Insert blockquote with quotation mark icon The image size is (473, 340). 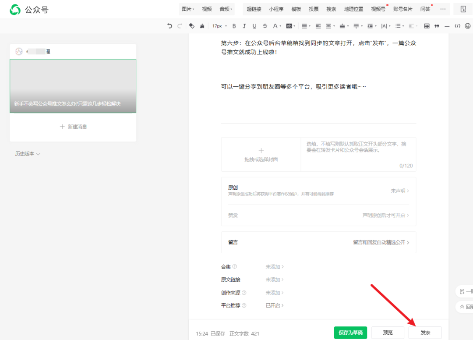(x=437, y=26)
